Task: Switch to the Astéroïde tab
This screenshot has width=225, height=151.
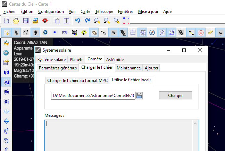Action: [115, 59]
